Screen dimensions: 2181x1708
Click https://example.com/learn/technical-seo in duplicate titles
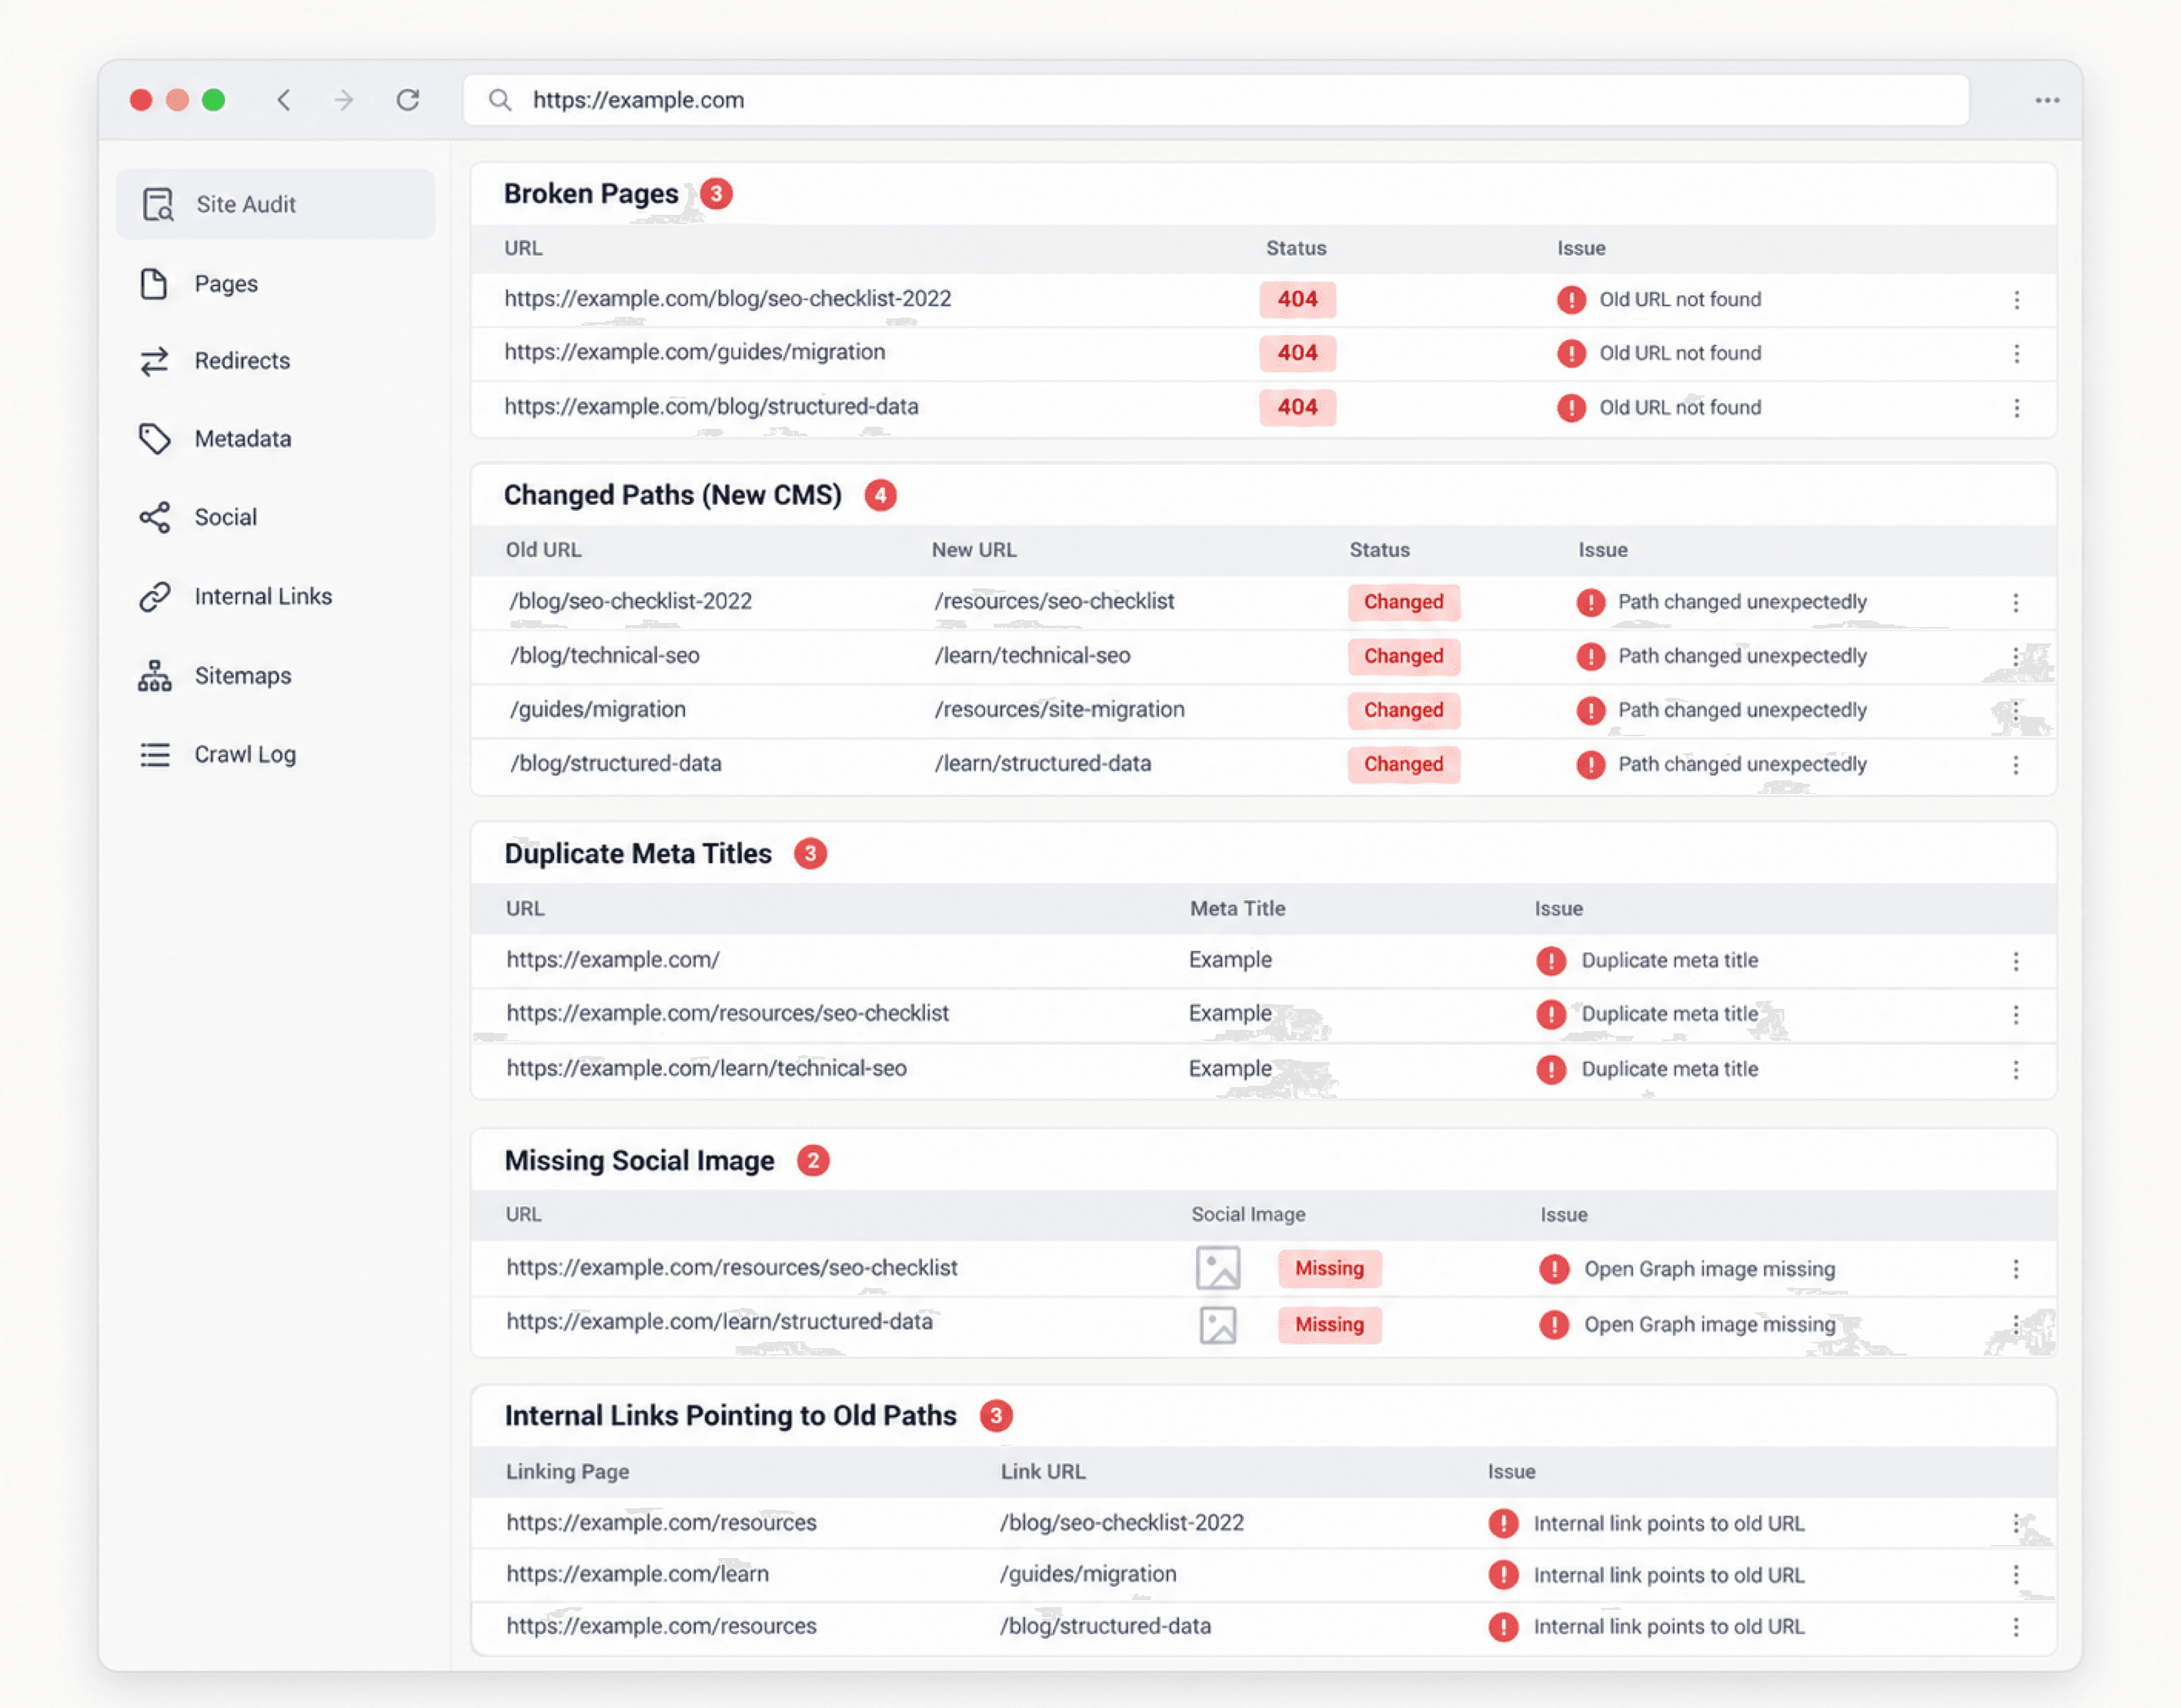click(x=707, y=1069)
